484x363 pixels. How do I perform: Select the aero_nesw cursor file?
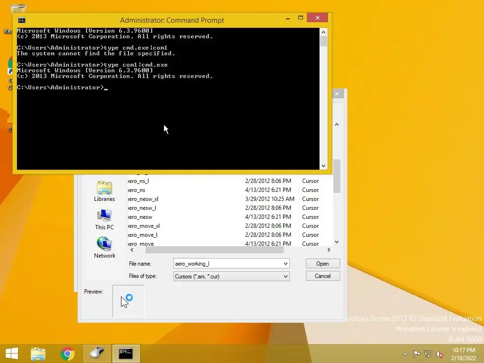coord(140,216)
